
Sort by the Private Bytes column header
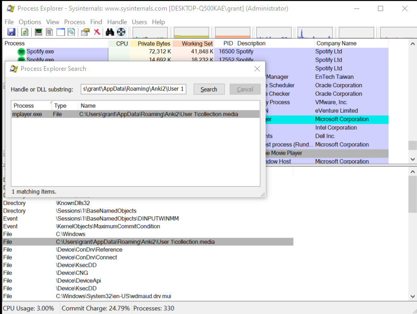point(151,43)
